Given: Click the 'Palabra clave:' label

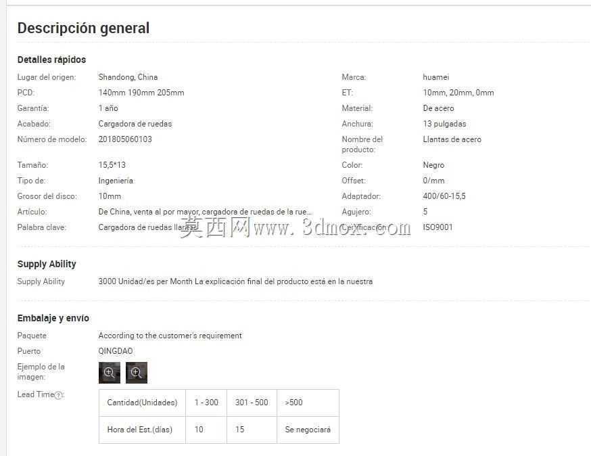Looking at the screenshot, I should pyautogui.click(x=41, y=227).
